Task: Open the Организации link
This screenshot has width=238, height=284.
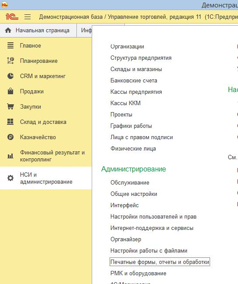Action: 127,47
